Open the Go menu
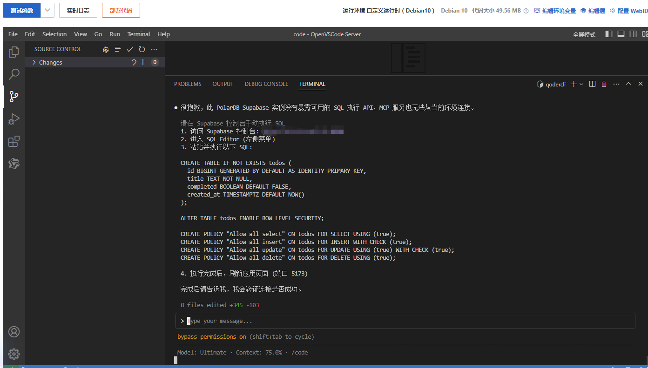Screen dimensions: 648x368 coord(98,34)
